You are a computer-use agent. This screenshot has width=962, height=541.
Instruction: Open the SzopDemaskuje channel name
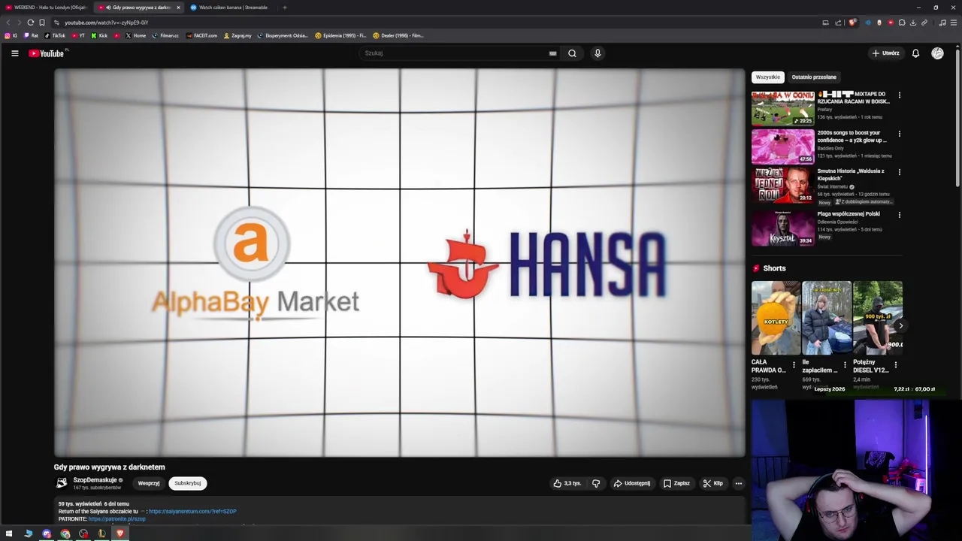click(x=95, y=480)
